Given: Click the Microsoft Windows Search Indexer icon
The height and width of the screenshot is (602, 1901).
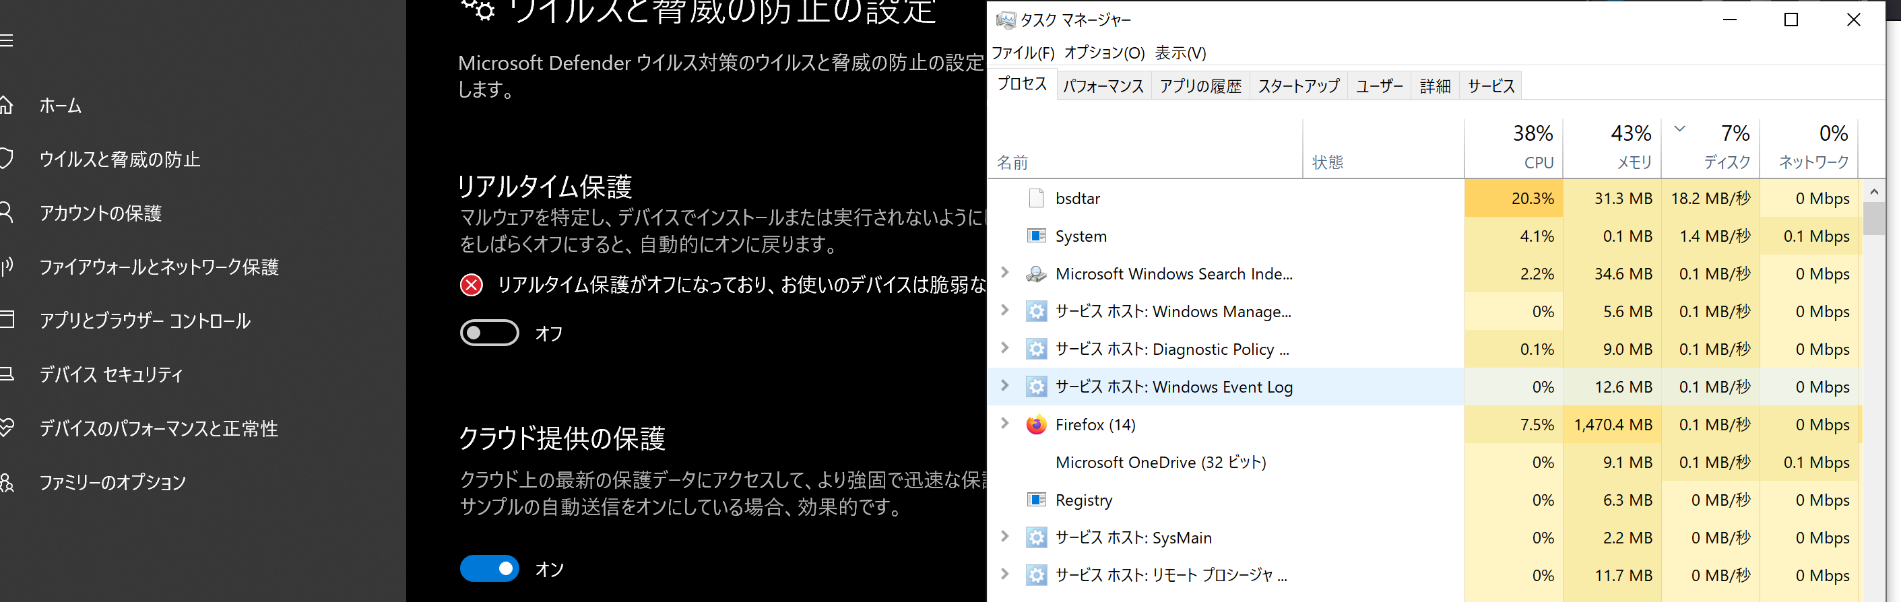Looking at the screenshot, I should click(x=1036, y=273).
